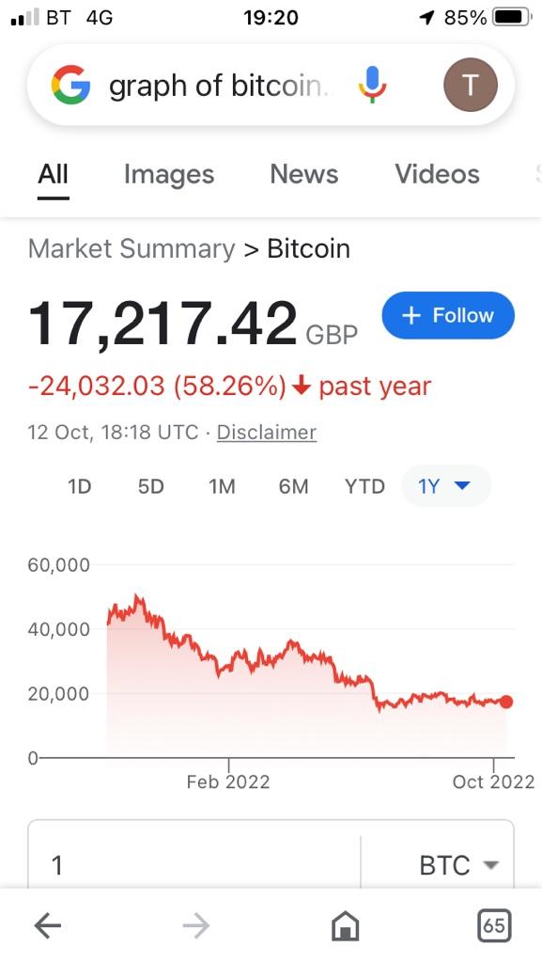Viewport: 542px width, 963px height.
Task: Tap the red endpoint on price chart
Action: [x=505, y=702]
